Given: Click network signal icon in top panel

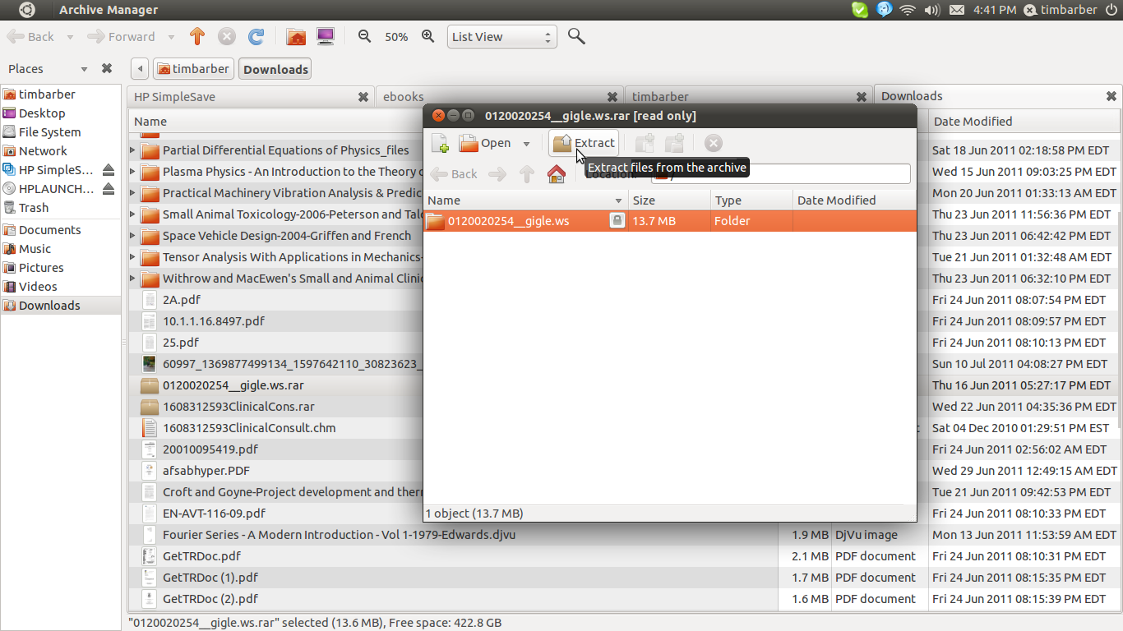Looking at the screenshot, I should (x=908, y=10).
